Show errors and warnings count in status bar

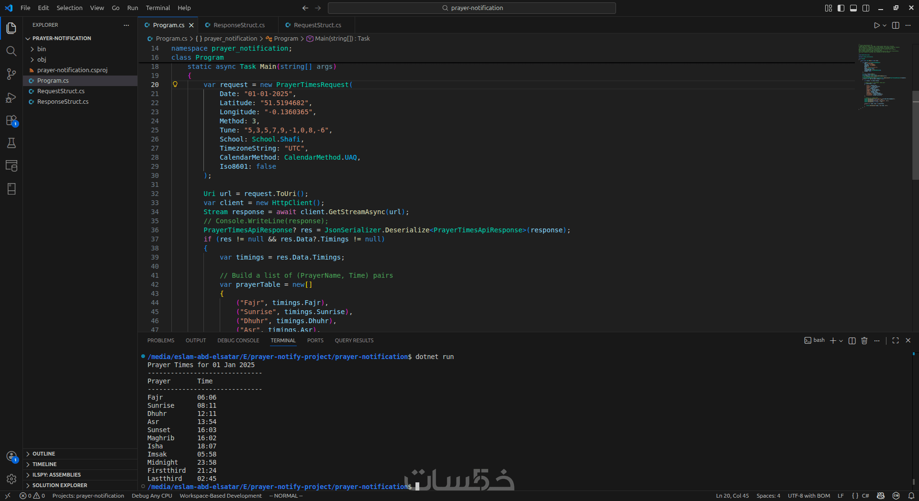tap(32, 496)
